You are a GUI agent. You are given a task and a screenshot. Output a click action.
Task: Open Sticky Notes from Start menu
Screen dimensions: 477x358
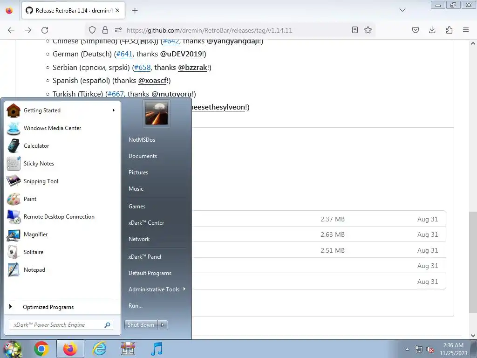(63, 164)
